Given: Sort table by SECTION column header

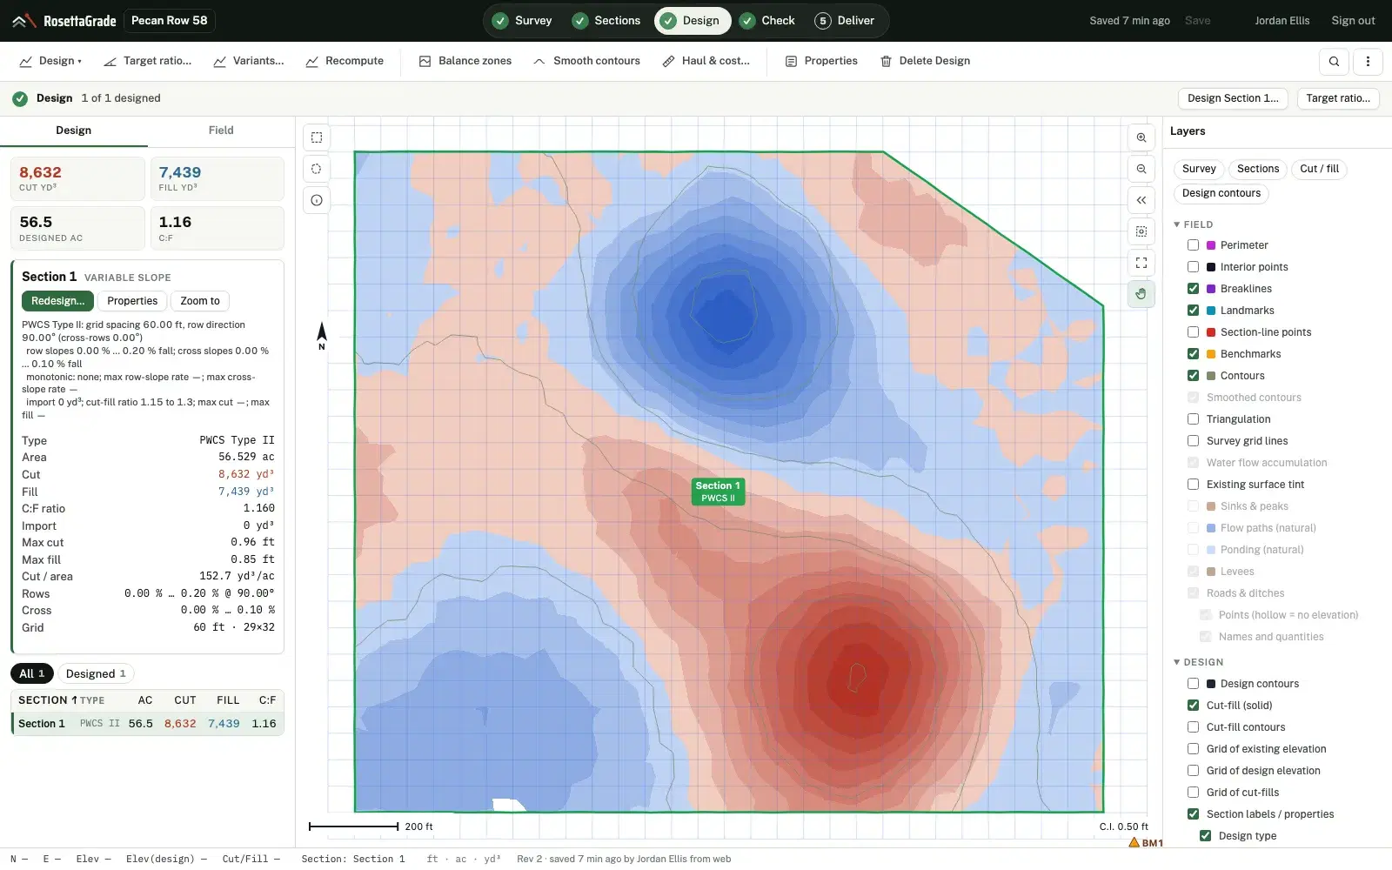Looking at the screenshot, I should pos(48,700).
